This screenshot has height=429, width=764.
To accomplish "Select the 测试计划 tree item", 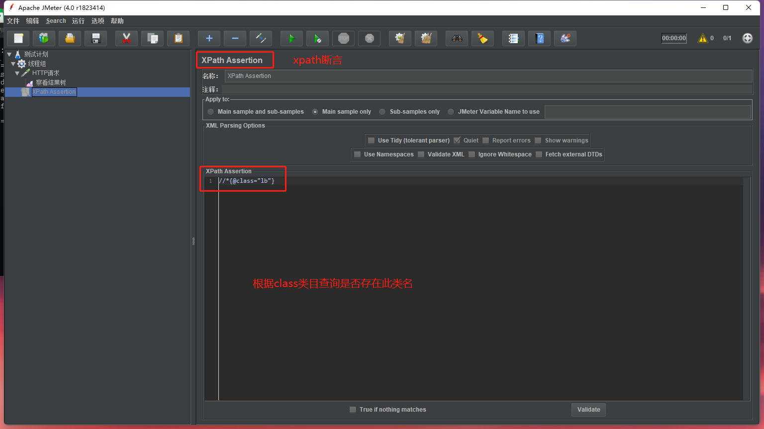I will (x=36, y=54).
